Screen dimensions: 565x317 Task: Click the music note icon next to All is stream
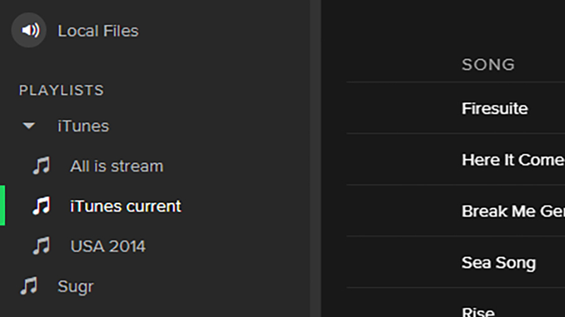click(42, 166)
